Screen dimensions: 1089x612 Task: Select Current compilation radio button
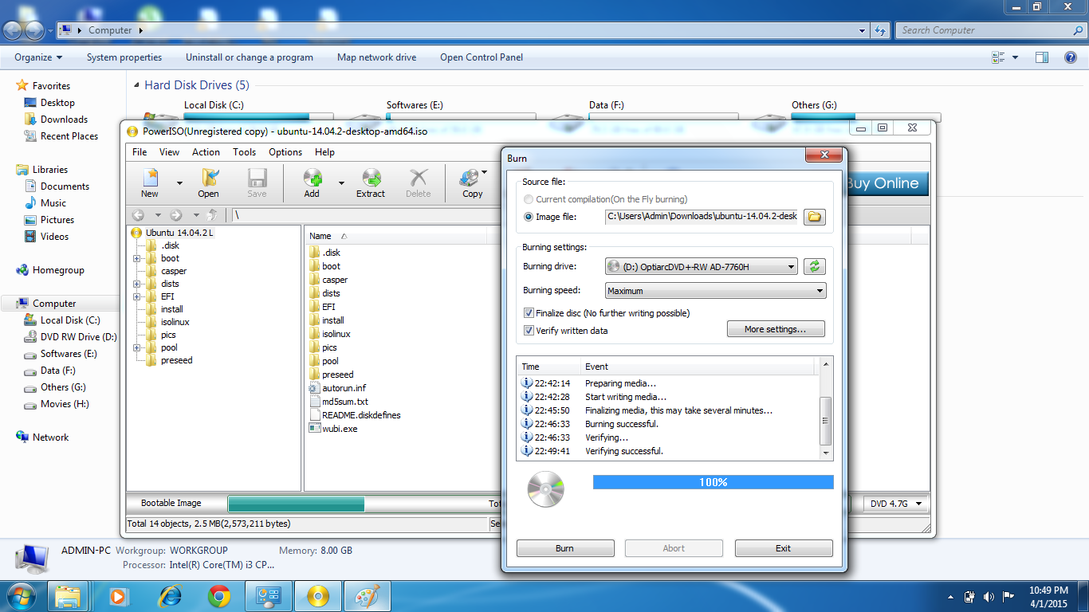coord(529,199)
